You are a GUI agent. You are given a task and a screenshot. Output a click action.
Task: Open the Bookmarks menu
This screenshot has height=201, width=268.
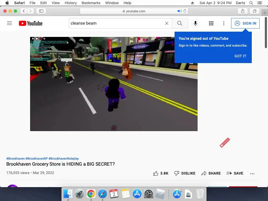point(91,3)
